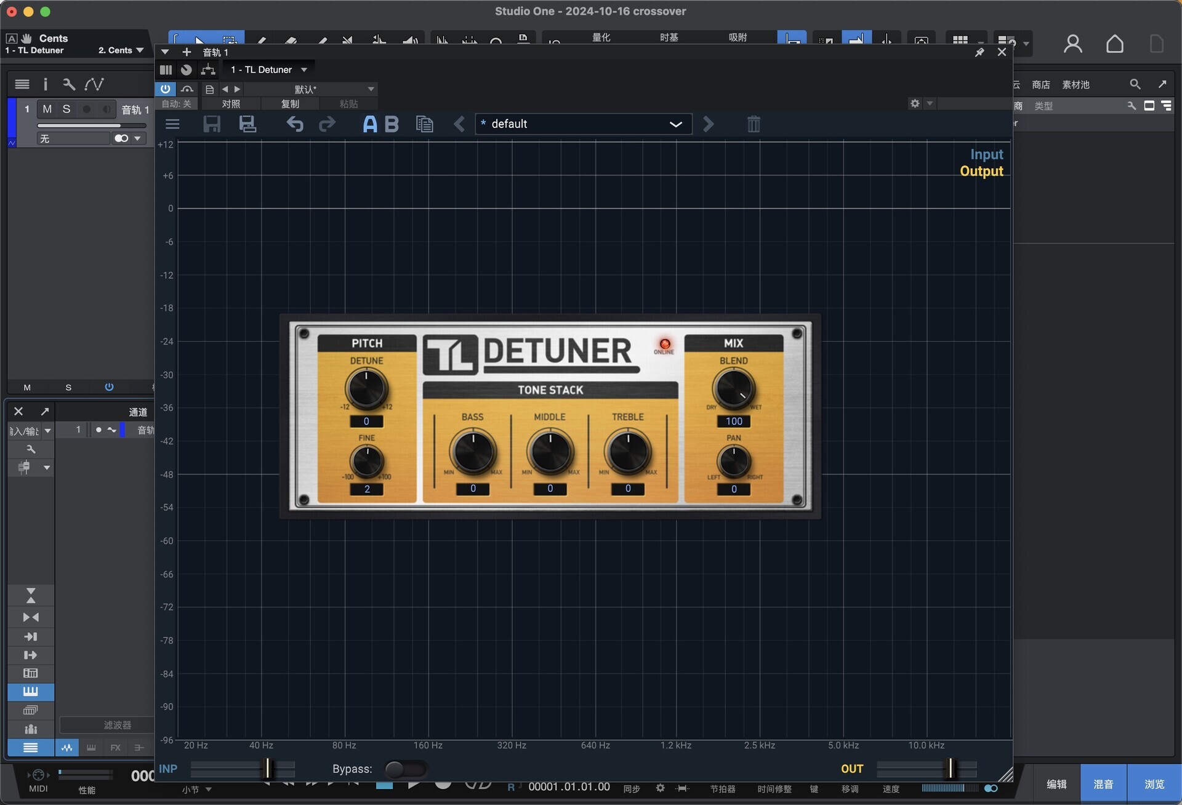Click the track wrench options icon
Image resolution: width=1182 pixels, height=805 pixels.
pos(68,84)
